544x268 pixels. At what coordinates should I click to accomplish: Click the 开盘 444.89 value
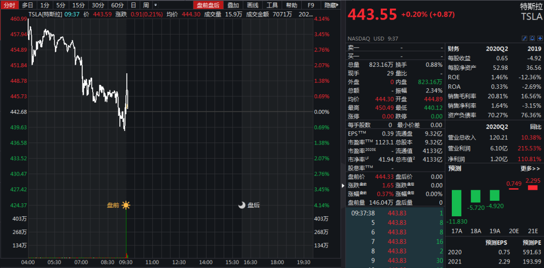(x=433, y=99)
